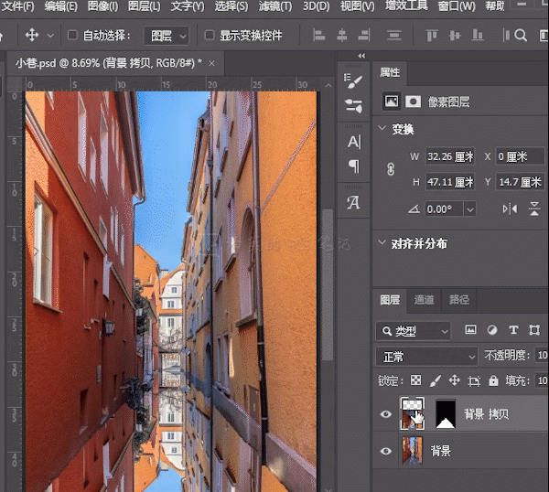Open the Character panel icon (A|)
This screenshot has height=492, width=549.
point(354,142)
